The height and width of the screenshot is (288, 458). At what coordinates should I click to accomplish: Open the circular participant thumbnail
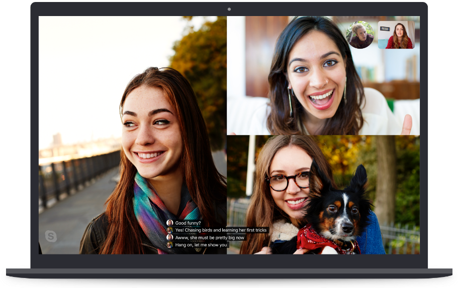coord(360,35)
